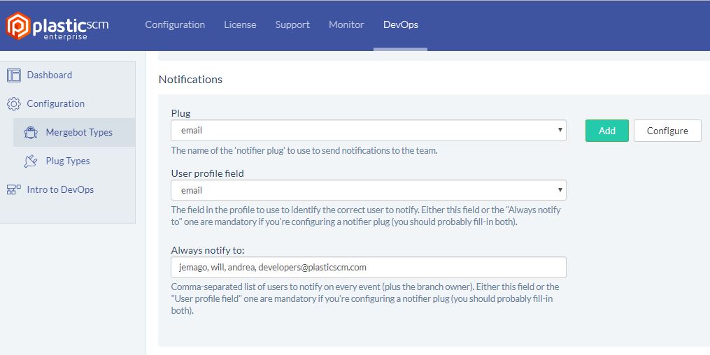Image resolution: width=710 pixels, height=355 pixels.
Task: Click the Mergebot Types robot icon
Action: (31, 133)
